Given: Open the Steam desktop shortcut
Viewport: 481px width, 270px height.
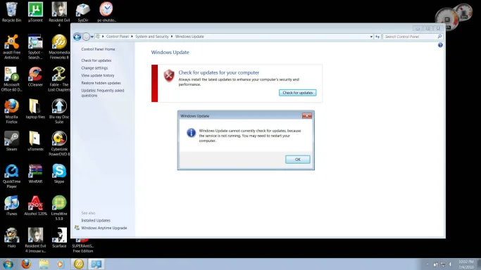Looking at the screenshot, I should pyautogui.click(x=12, y=141).
